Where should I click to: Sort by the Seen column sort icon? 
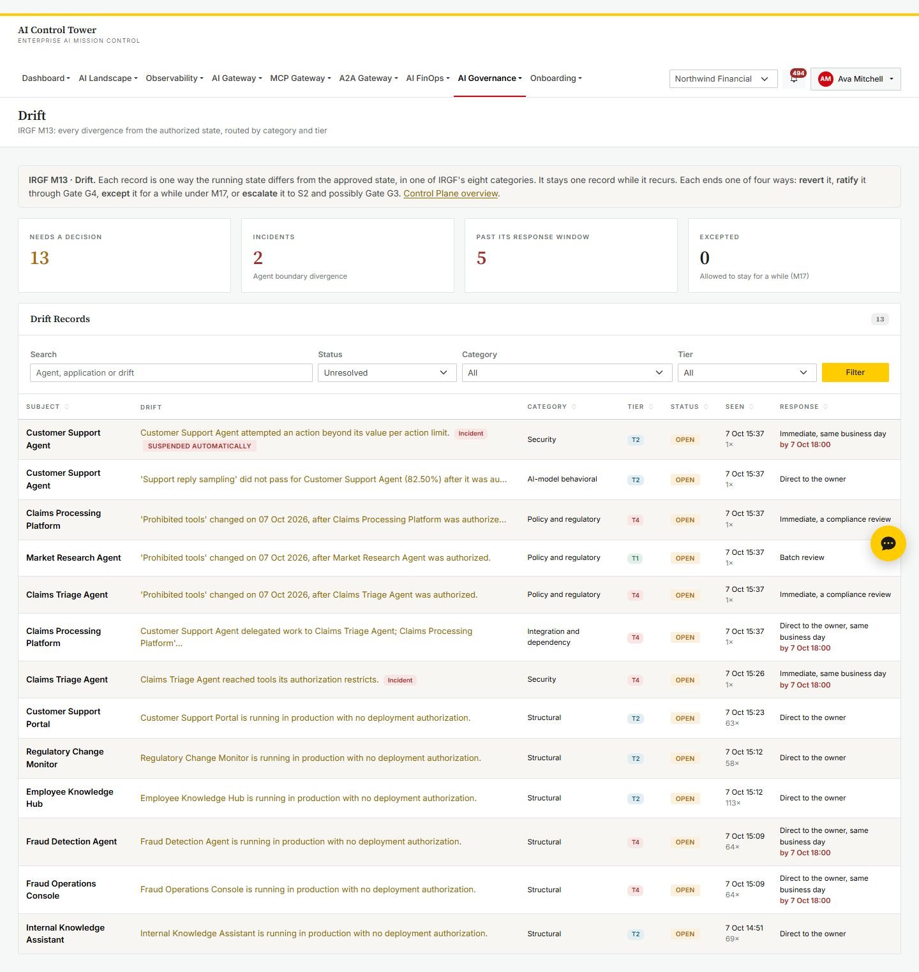point(751,407)
